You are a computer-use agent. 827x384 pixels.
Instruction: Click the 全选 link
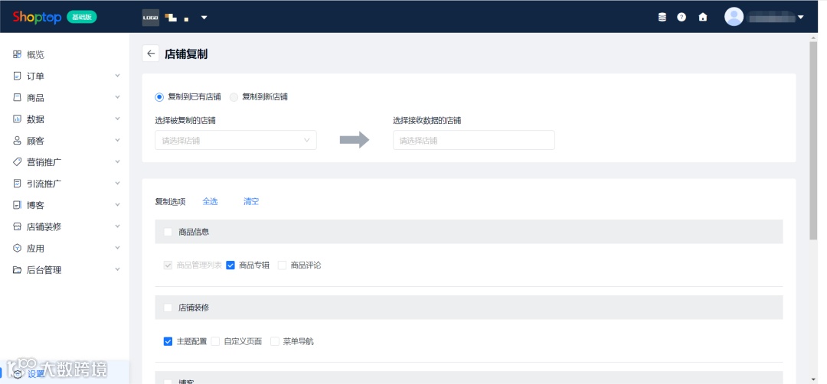(x=210, y=201)
